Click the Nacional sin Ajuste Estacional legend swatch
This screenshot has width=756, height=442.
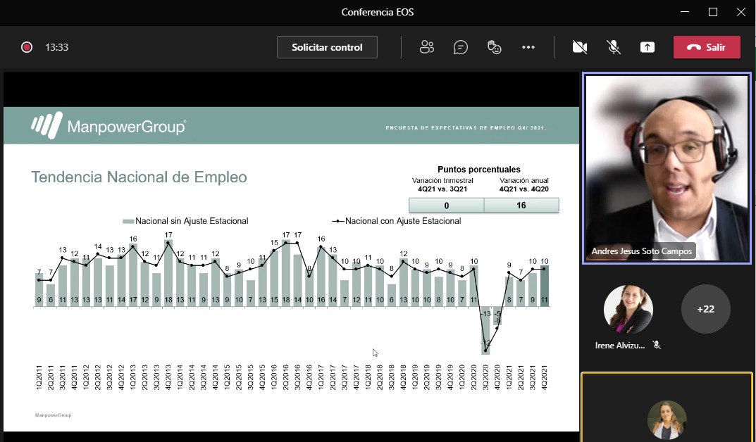click(128, 221)
